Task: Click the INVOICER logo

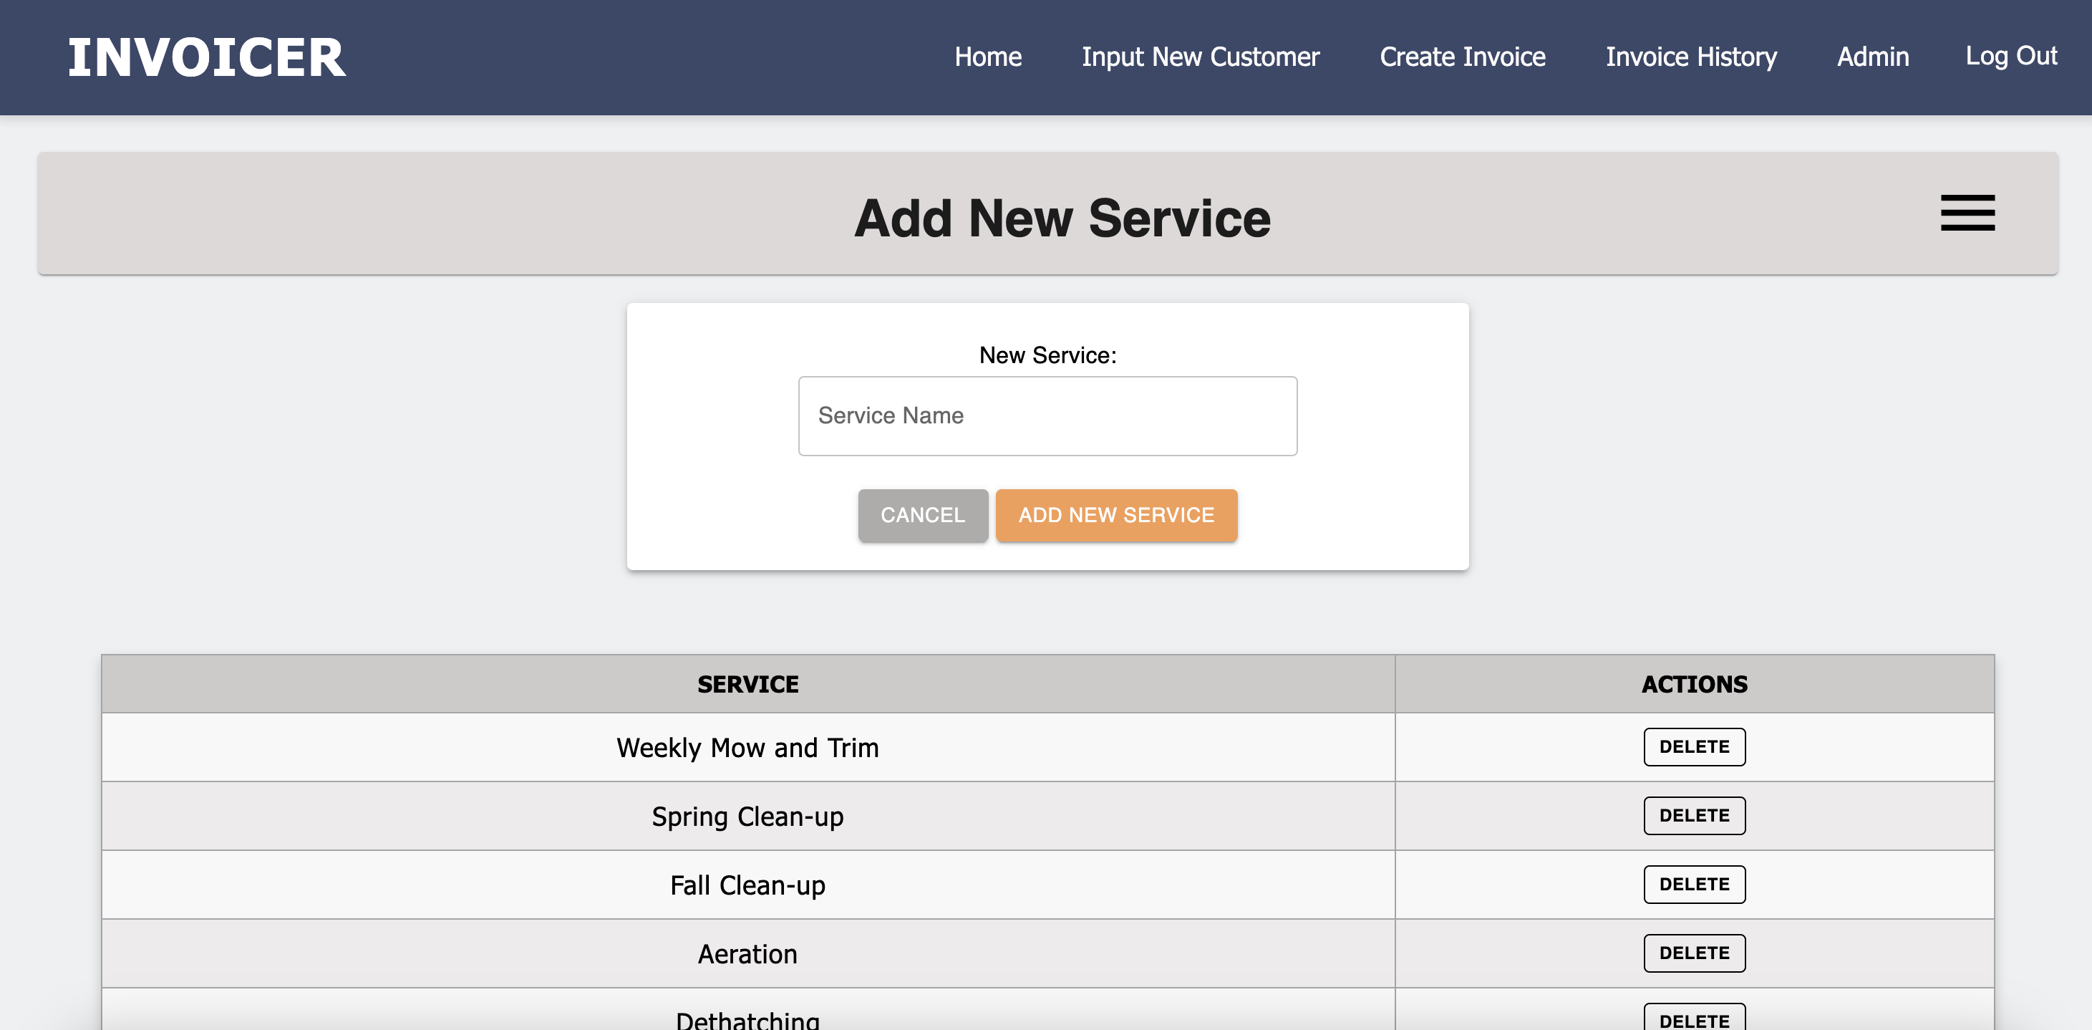Action: pyautogui.click(x=207, y=58)
